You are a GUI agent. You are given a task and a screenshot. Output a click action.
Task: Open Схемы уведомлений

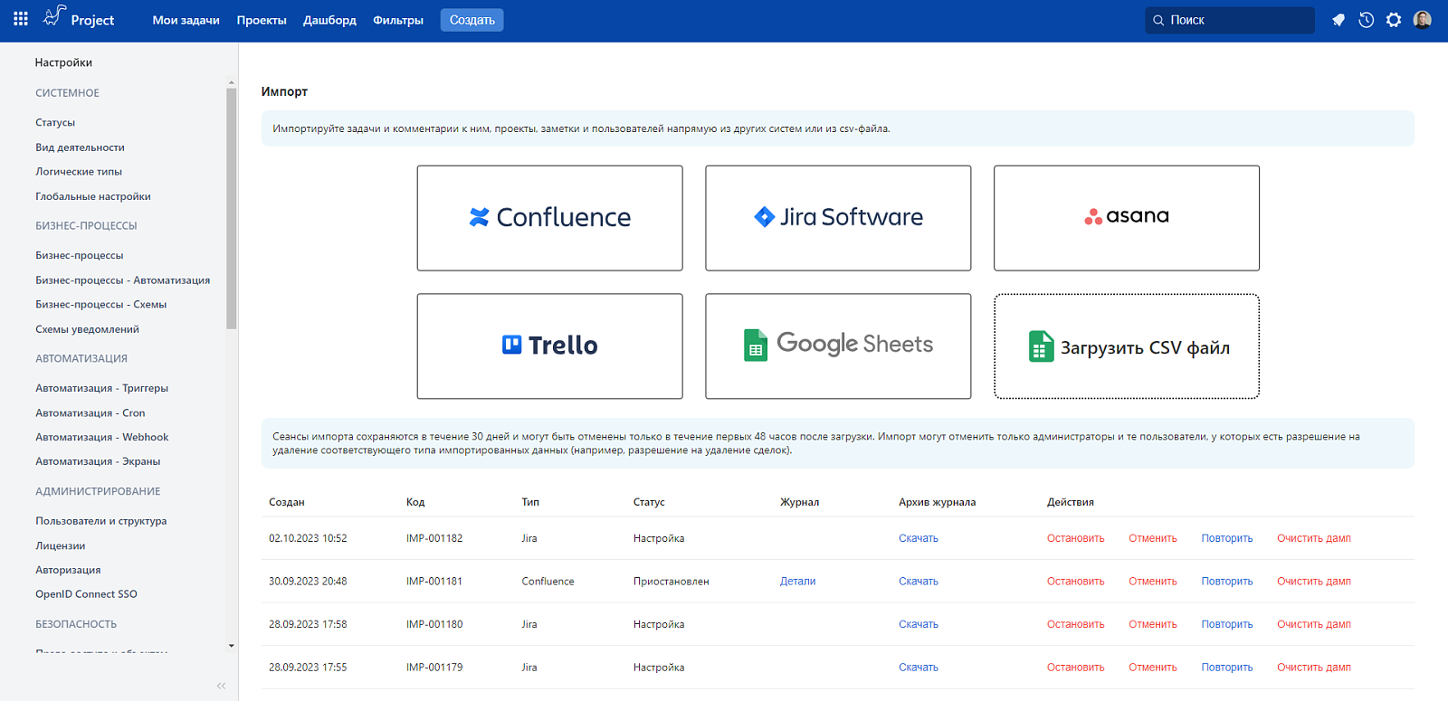point(88,329)
